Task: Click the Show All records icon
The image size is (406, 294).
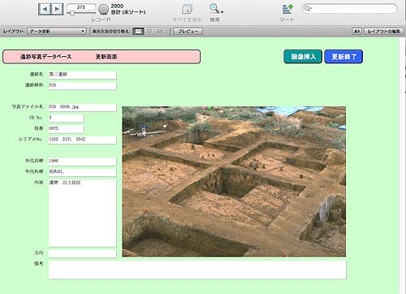Action: tap(187, 9)
